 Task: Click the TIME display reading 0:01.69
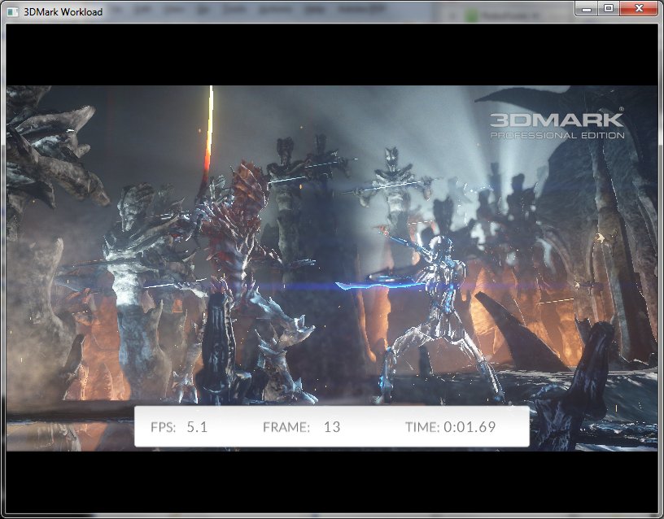tap(451, 426)
